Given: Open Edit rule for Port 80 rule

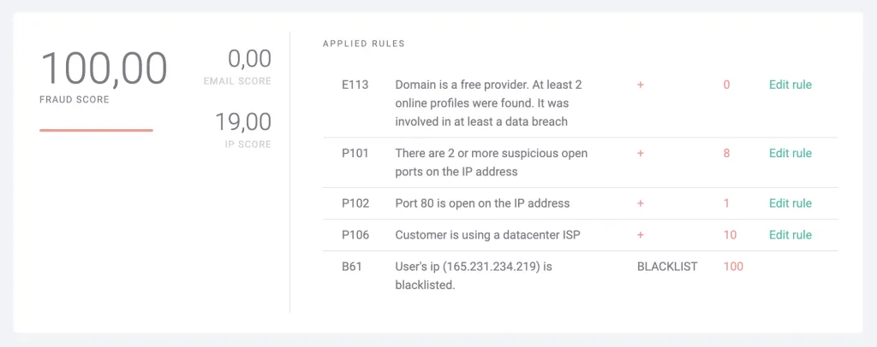Looking at the screenshot, I should (790, 203).
